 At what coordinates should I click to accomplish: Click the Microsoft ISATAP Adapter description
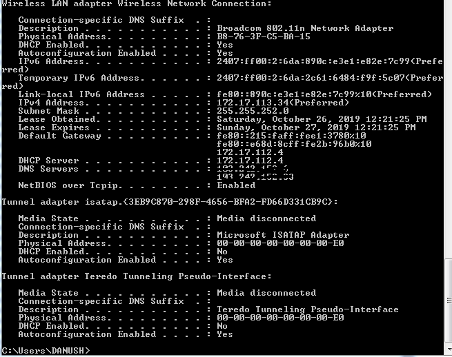click(x=283, y=235)
